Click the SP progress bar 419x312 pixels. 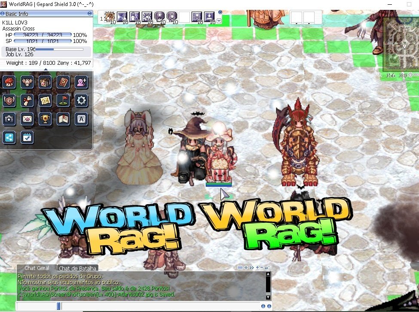tap(43, 41)
